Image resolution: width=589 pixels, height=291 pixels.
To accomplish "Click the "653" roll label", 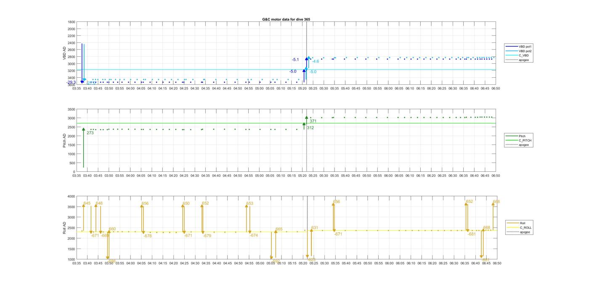I will point(250,204).
